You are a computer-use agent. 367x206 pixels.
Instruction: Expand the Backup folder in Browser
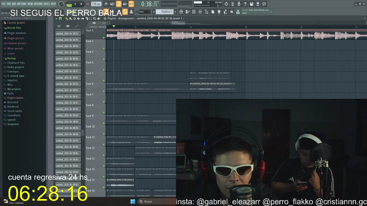coord(11,58)
